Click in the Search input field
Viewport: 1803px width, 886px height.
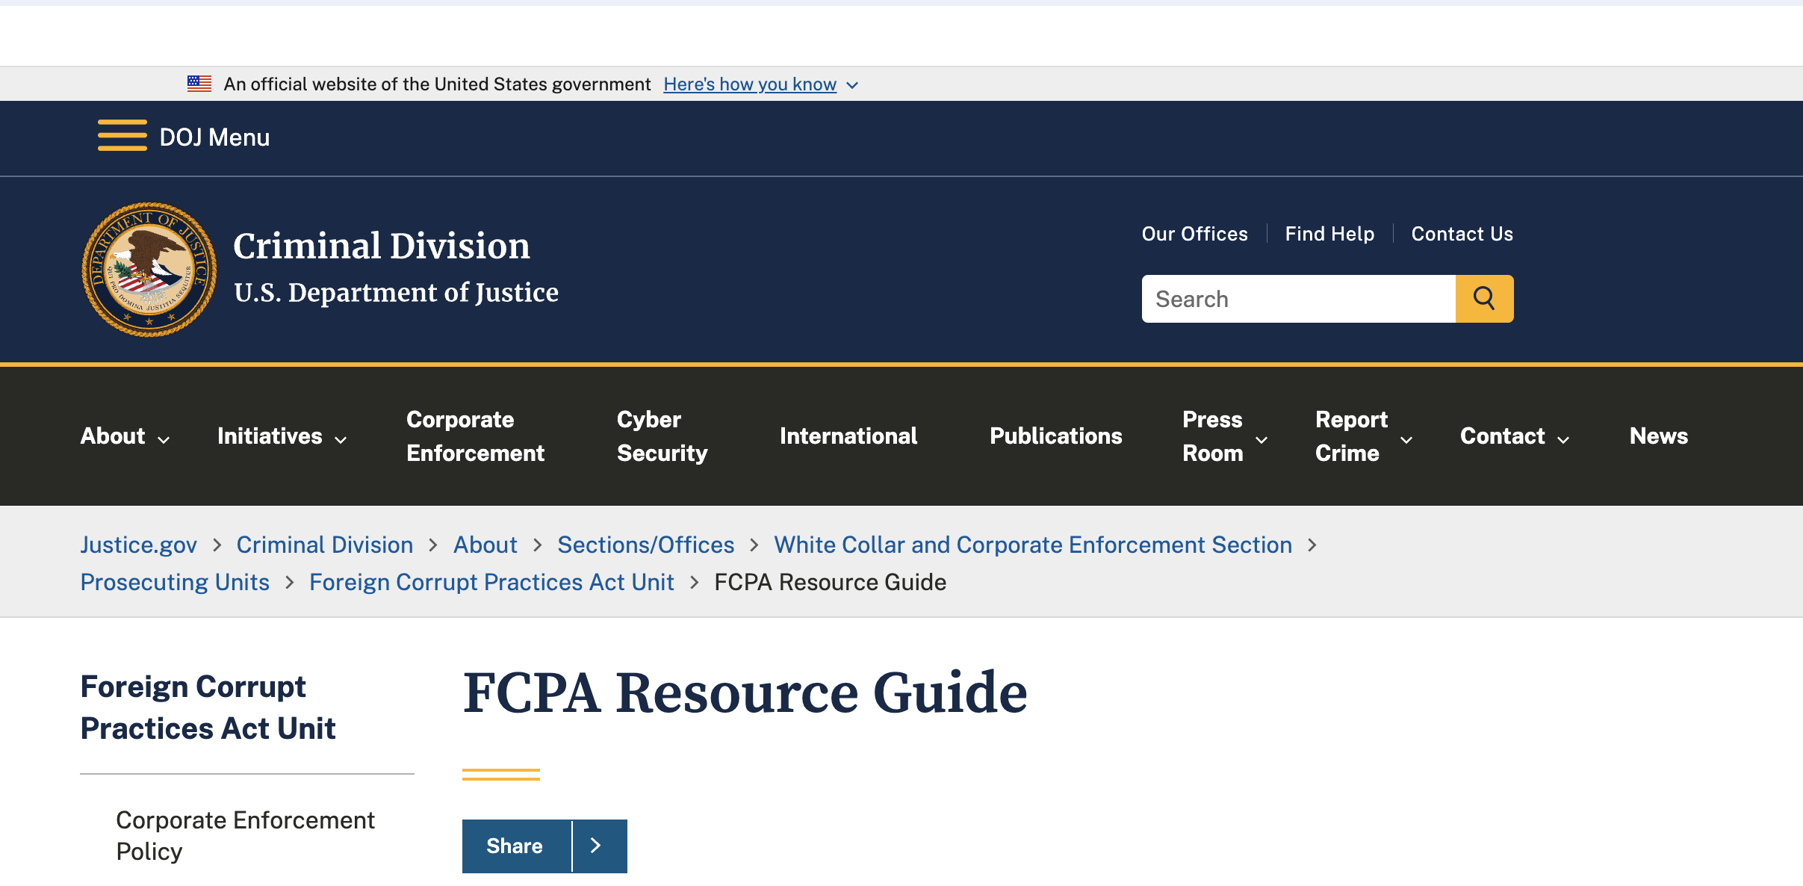(x=1299, y=299)
